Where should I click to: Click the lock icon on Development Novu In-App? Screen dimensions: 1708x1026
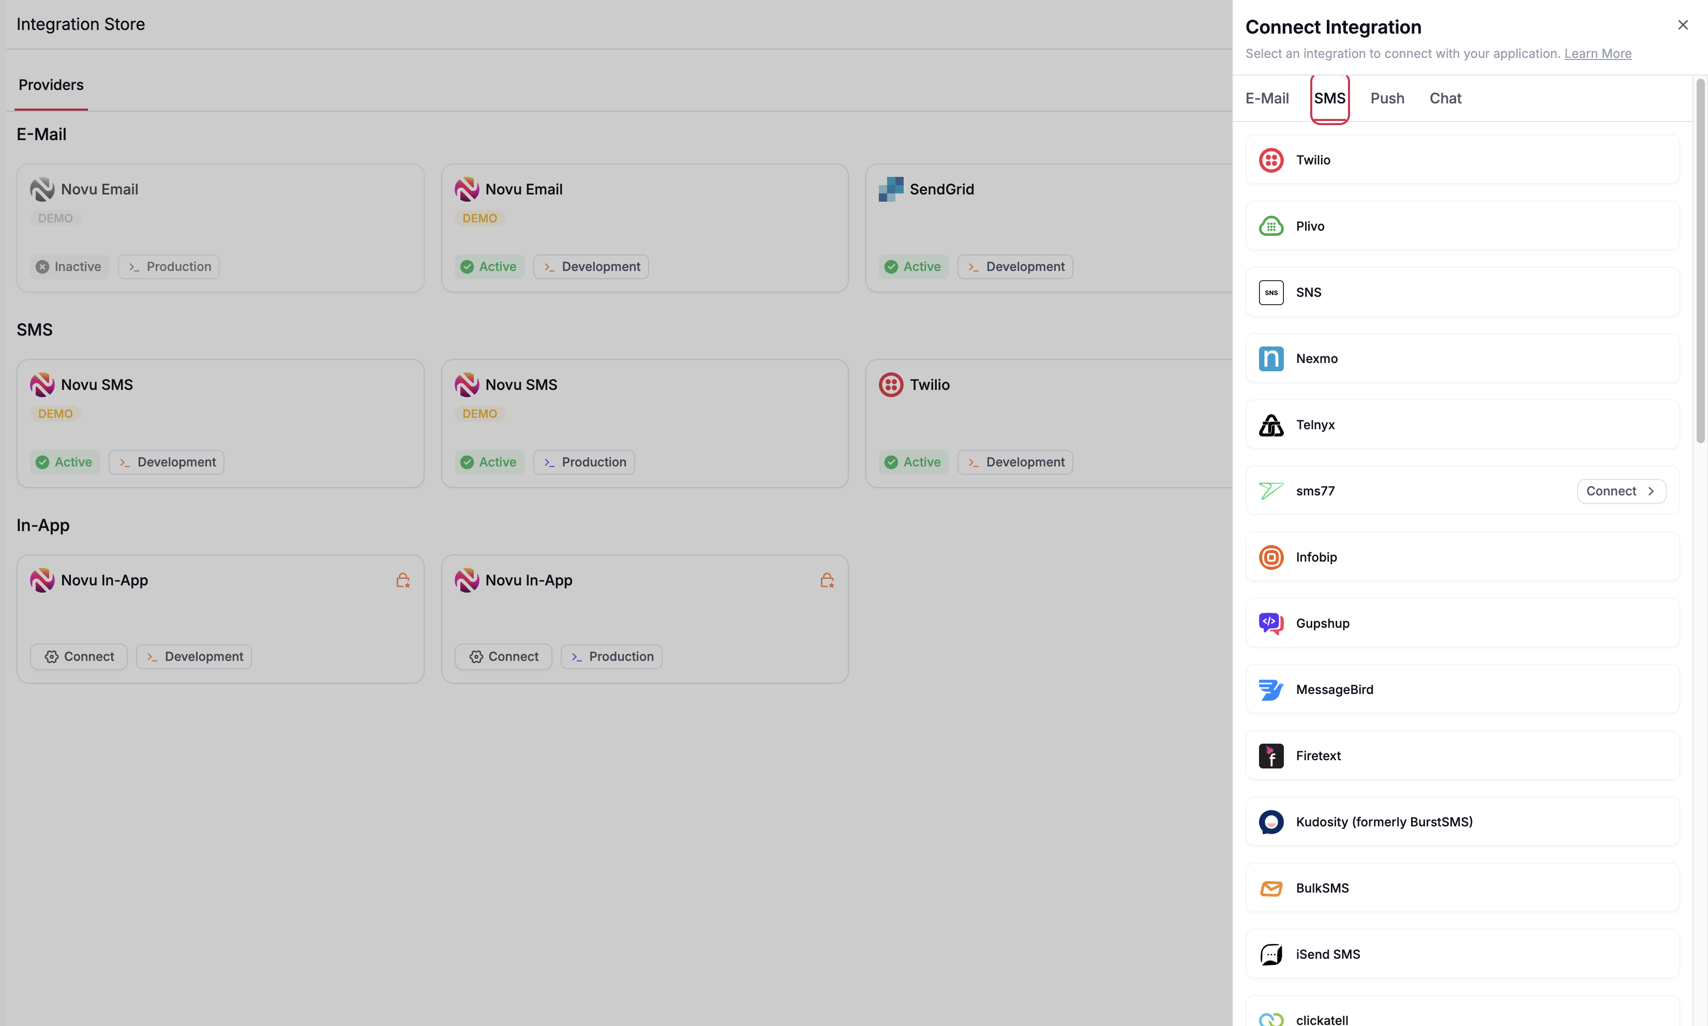[x=402, y=580]
